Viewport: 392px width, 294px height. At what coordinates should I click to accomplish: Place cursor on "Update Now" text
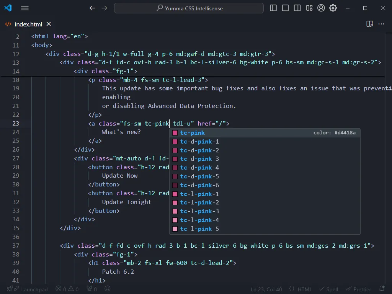(120, 176)
